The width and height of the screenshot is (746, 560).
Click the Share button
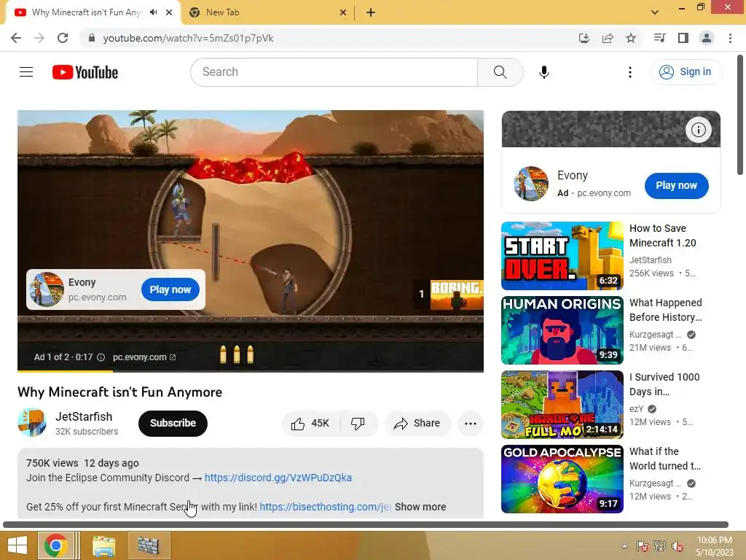point(417,424)
